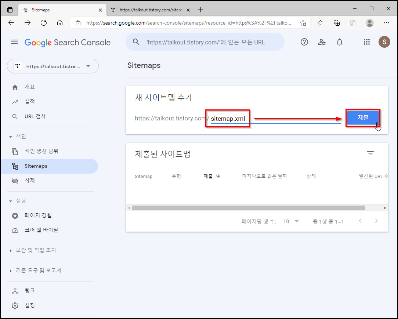
Task: Add this page to favorites star icon
Action: click(x=303, y=23)
